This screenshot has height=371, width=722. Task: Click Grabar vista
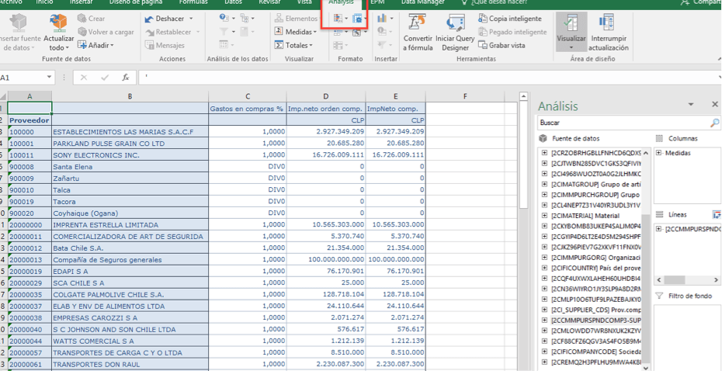pos(502,45)
